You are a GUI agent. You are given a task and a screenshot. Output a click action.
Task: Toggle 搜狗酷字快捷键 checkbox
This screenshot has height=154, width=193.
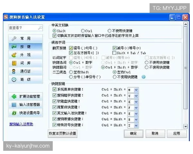coord(54,95)
